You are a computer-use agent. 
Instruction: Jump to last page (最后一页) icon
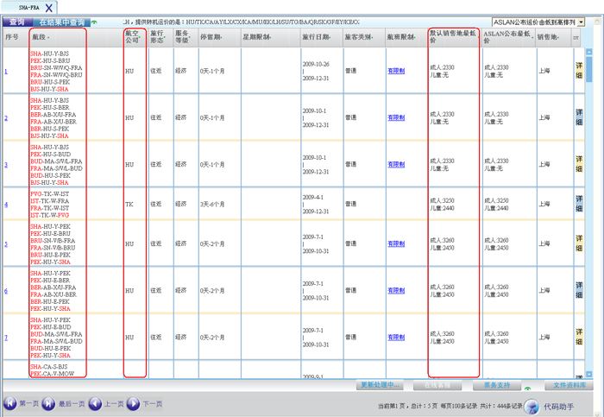click(49, 403)
